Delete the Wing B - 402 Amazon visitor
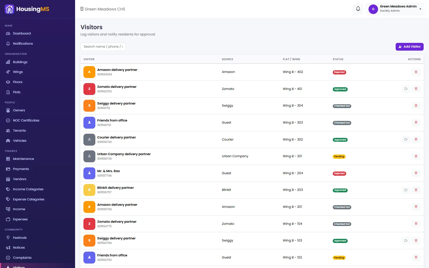This screenshot has height=268, width=429. coord(416,72)
